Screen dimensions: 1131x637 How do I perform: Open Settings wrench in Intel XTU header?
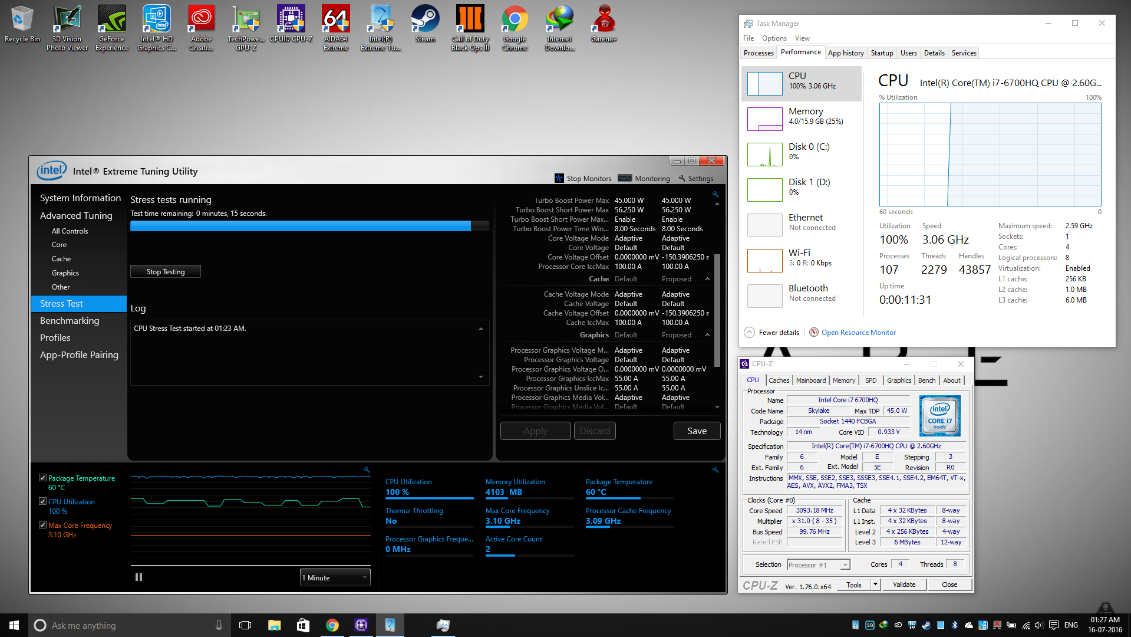(696, 178)
